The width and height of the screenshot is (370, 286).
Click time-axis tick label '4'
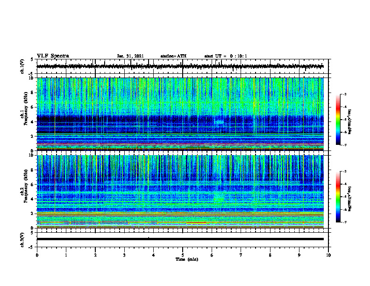(154, 255)
